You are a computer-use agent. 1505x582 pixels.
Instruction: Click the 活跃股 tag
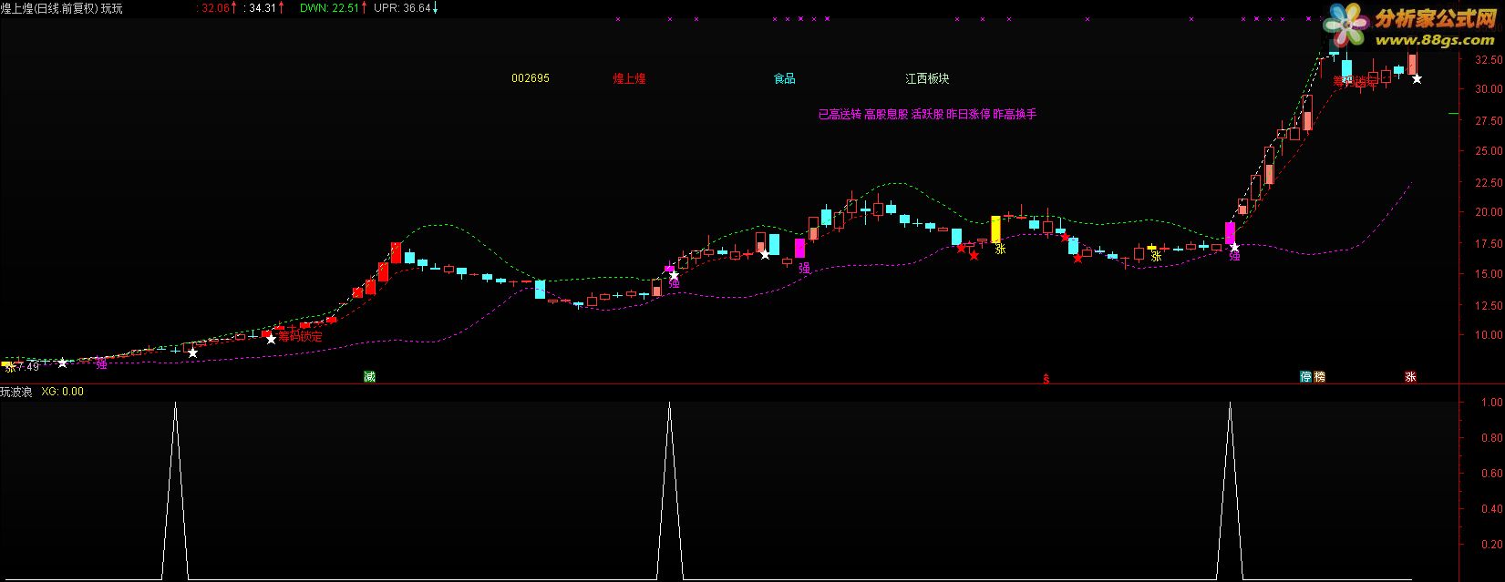coord(927,115)
